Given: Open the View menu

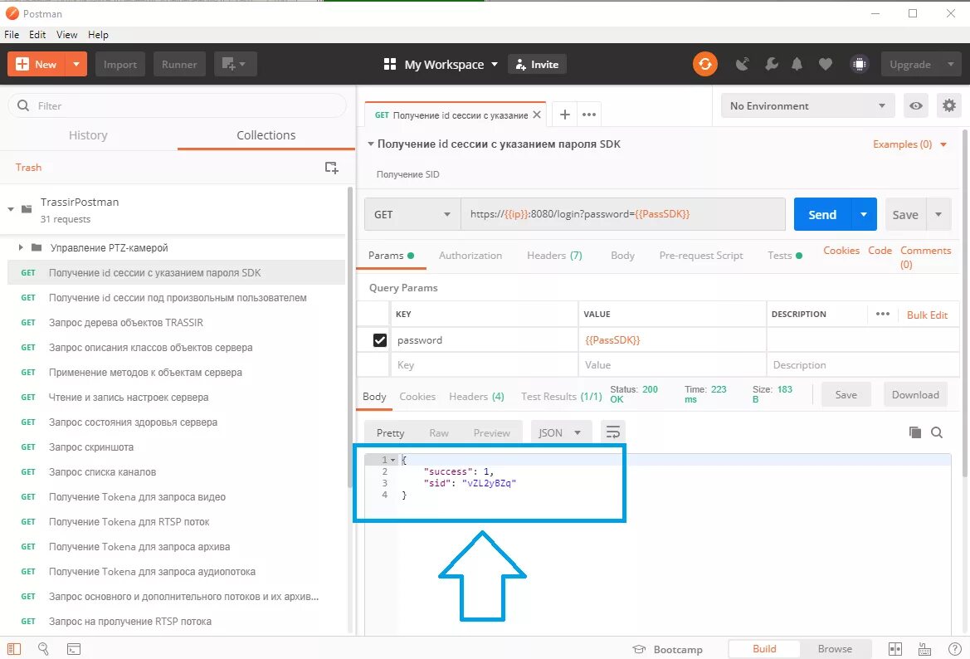Looking at the screenshot, I should click(x=67, y=35).
